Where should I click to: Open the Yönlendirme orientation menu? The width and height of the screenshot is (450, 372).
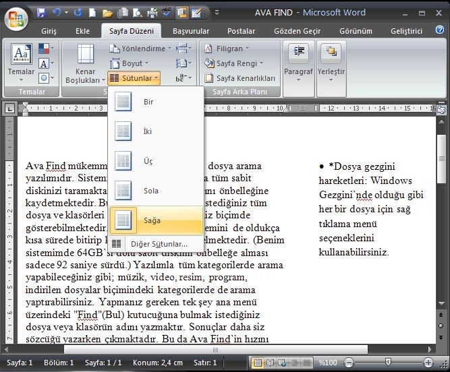coord(140,49)
